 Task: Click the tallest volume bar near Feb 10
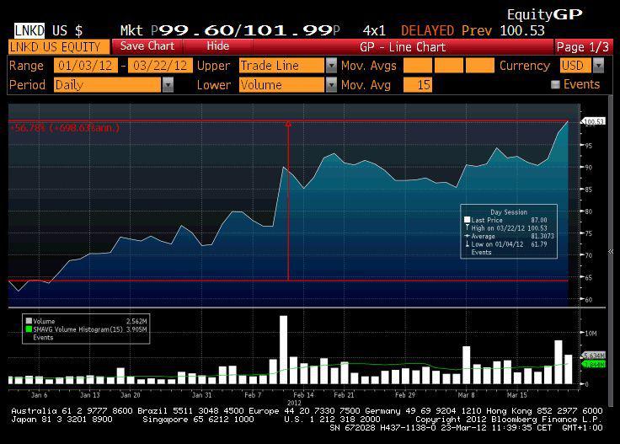click(284, 350)
